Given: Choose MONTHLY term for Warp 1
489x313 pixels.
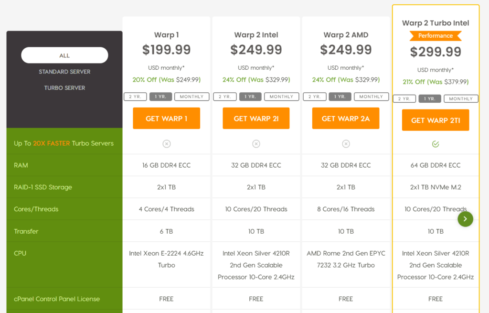Looking at the screenshot, I should [191, 97].
